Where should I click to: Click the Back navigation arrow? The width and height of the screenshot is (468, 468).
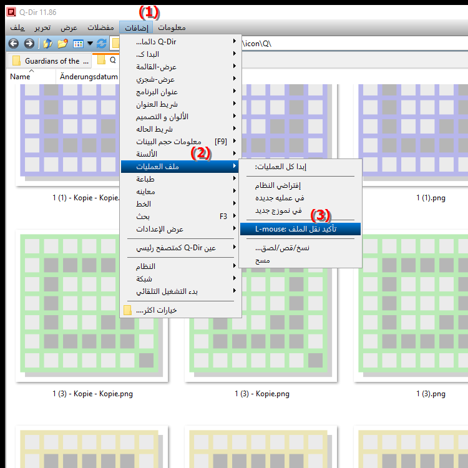coord(14,44)
